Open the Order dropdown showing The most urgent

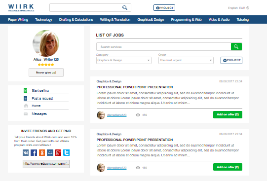point(186,60)
